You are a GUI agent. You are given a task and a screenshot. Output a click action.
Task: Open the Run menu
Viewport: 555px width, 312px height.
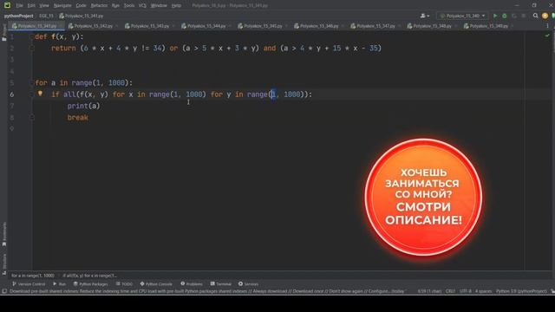(x=115, y=5)
